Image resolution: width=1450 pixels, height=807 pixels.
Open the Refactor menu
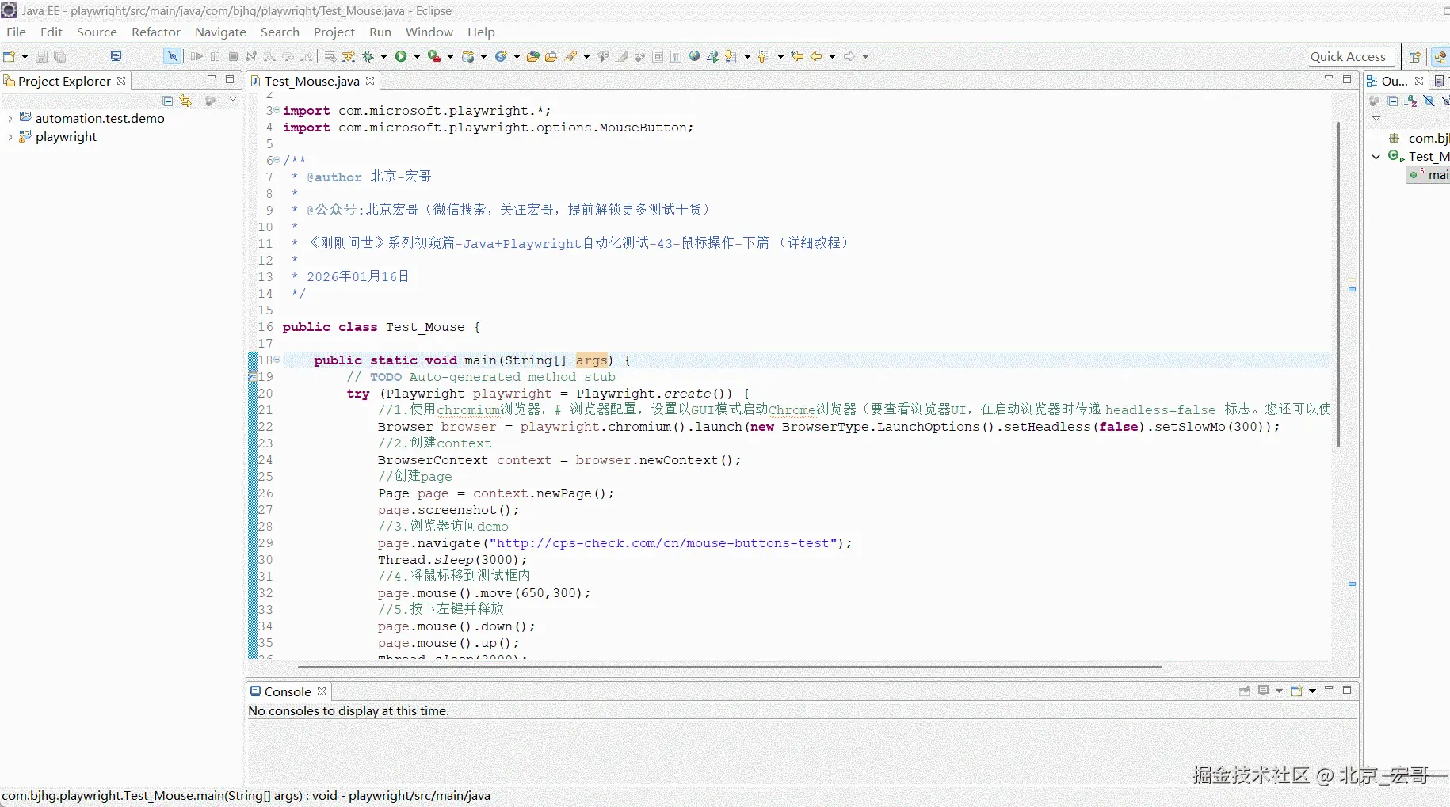pos(155,32)
